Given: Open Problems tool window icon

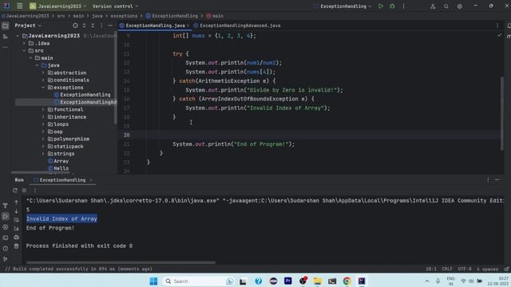Looking at the screenshot, I should tap(6, 249).
